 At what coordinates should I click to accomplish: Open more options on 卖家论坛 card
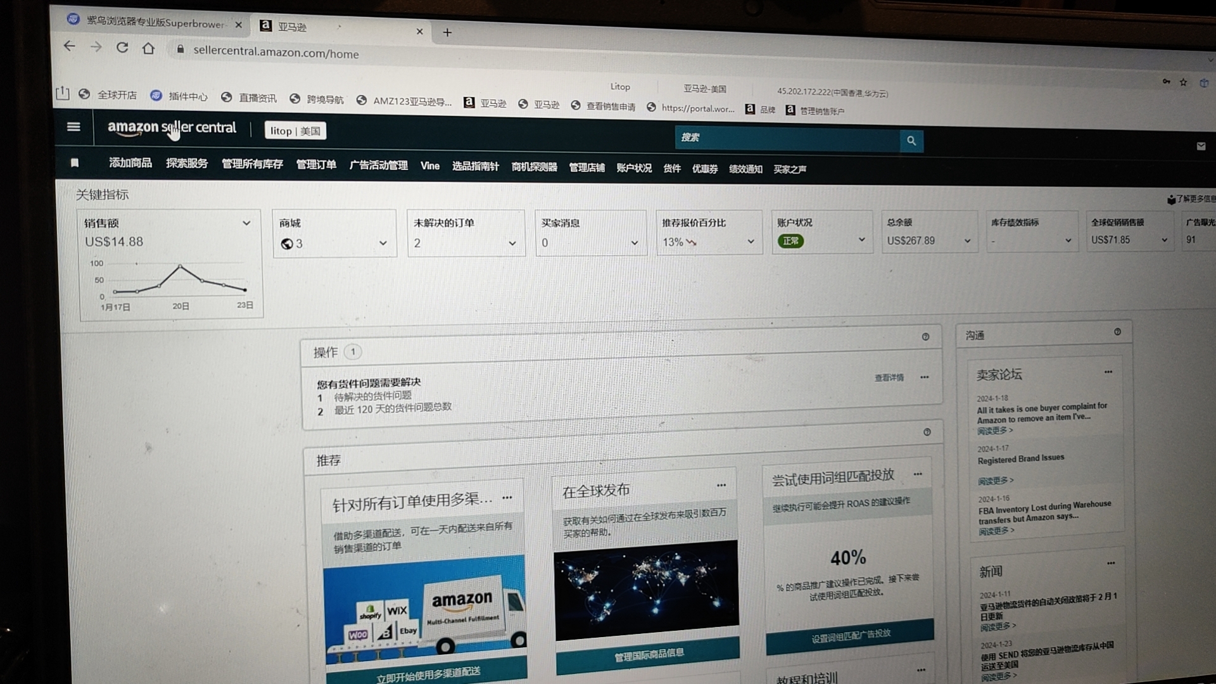(1108, 372)
